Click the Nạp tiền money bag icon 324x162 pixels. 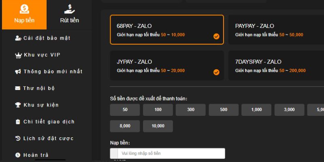(x=24, y=9)
